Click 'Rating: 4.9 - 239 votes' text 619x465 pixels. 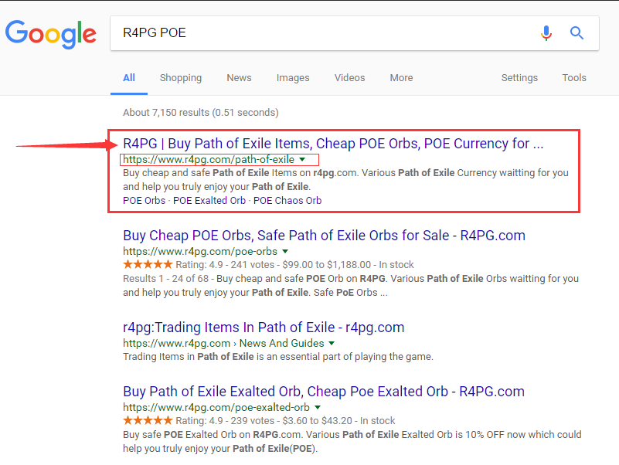pos(225,420)
